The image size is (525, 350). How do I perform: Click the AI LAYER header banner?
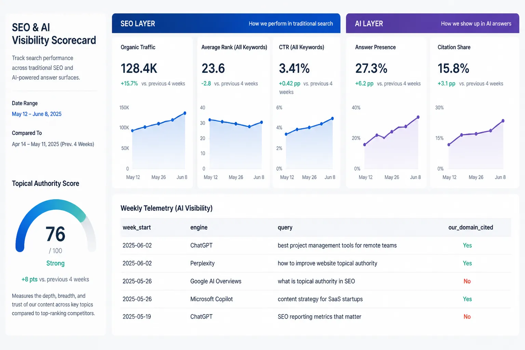pos(432,23)
